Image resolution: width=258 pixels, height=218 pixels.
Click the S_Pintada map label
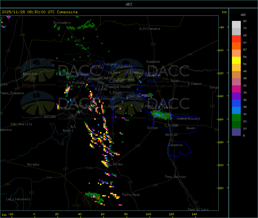tap(77, 83)
